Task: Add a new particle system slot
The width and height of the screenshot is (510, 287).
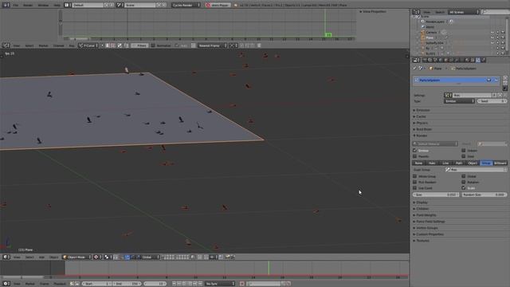Action: 505,78
